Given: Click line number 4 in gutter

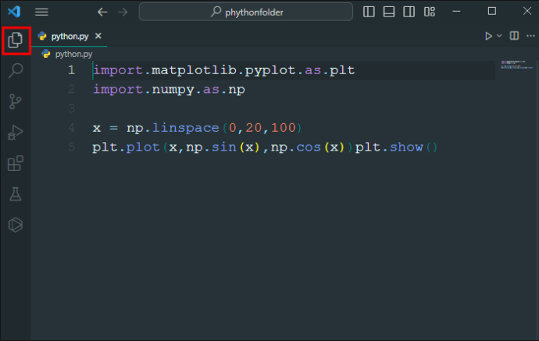Looking at the screenshot, I should tap(72, 128).
